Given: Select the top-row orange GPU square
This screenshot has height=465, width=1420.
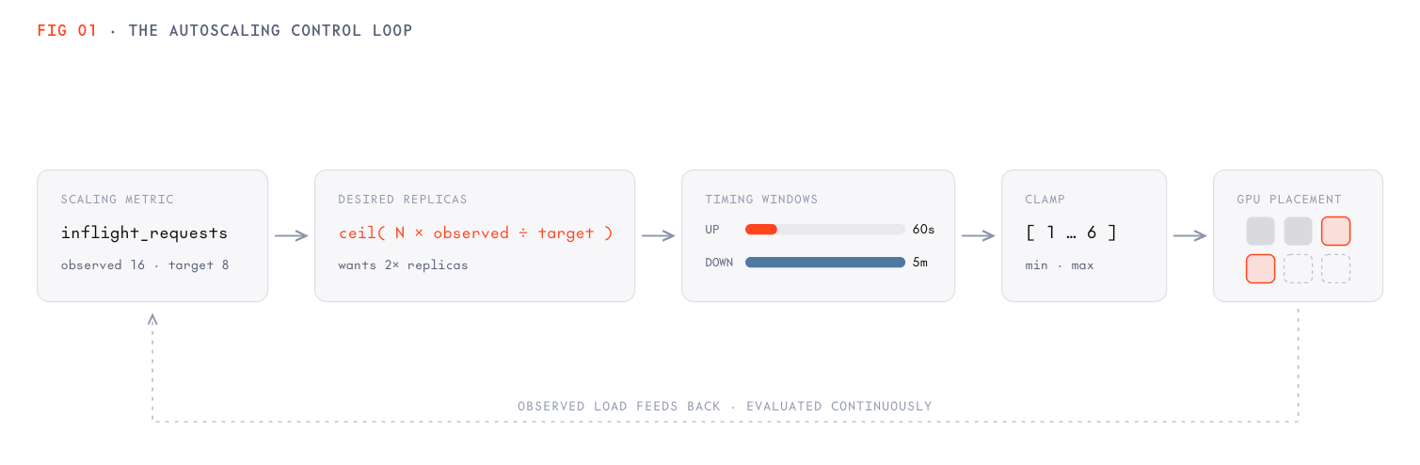Looking at the screenshot, I should point(1335,232).
